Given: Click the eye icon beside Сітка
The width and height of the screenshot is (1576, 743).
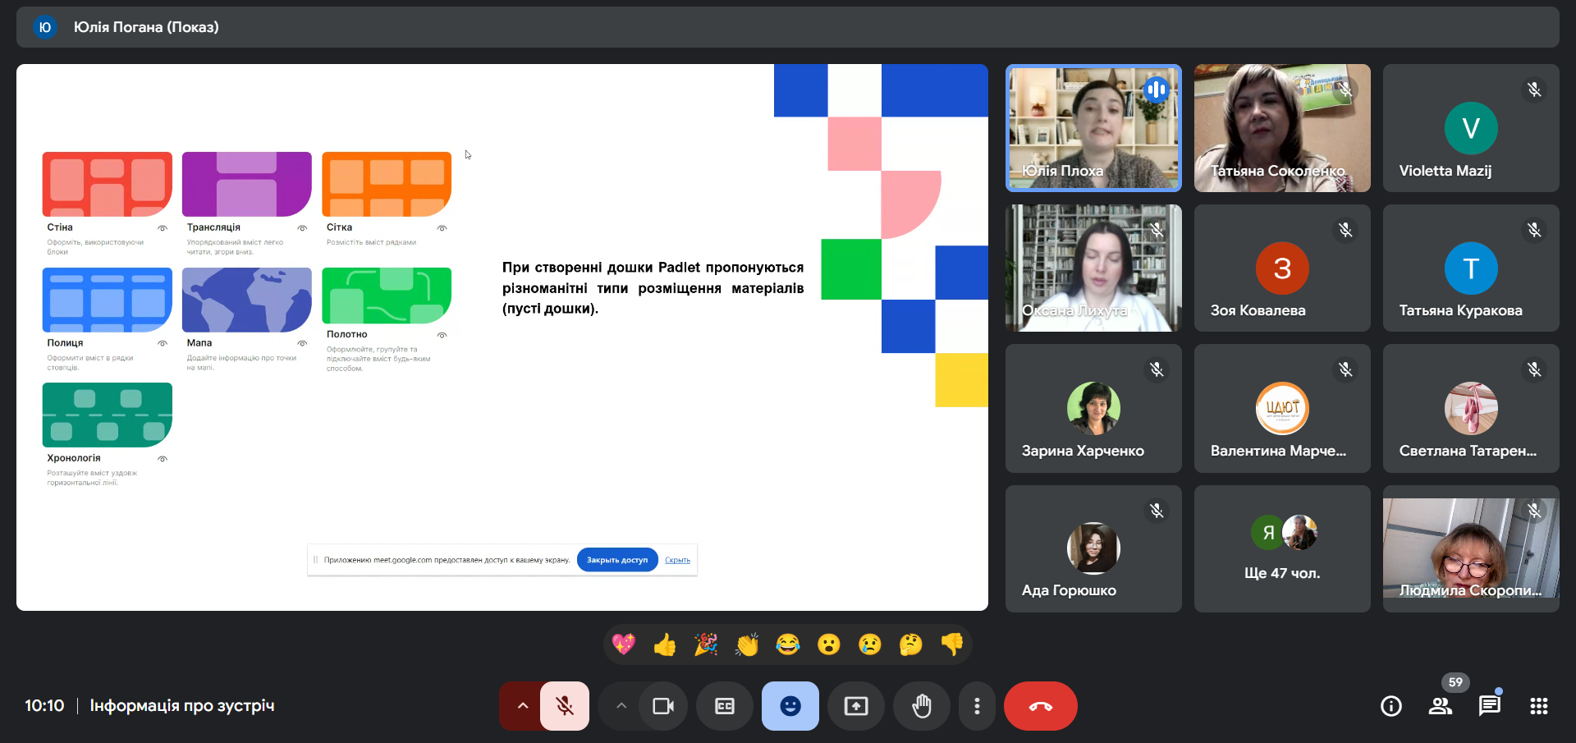Looking at the screenshot, I should pyautogui.click(x=442, y=228).
